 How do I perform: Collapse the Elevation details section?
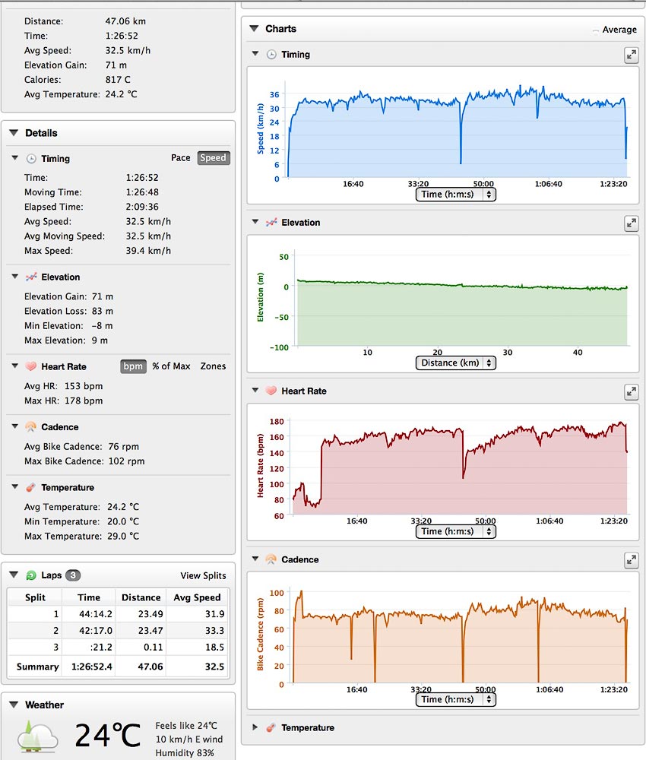tap(15, 277)
